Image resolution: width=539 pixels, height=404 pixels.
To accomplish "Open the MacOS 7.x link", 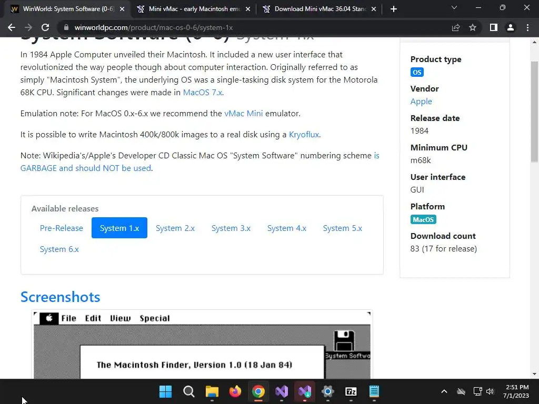I will 203,93.
